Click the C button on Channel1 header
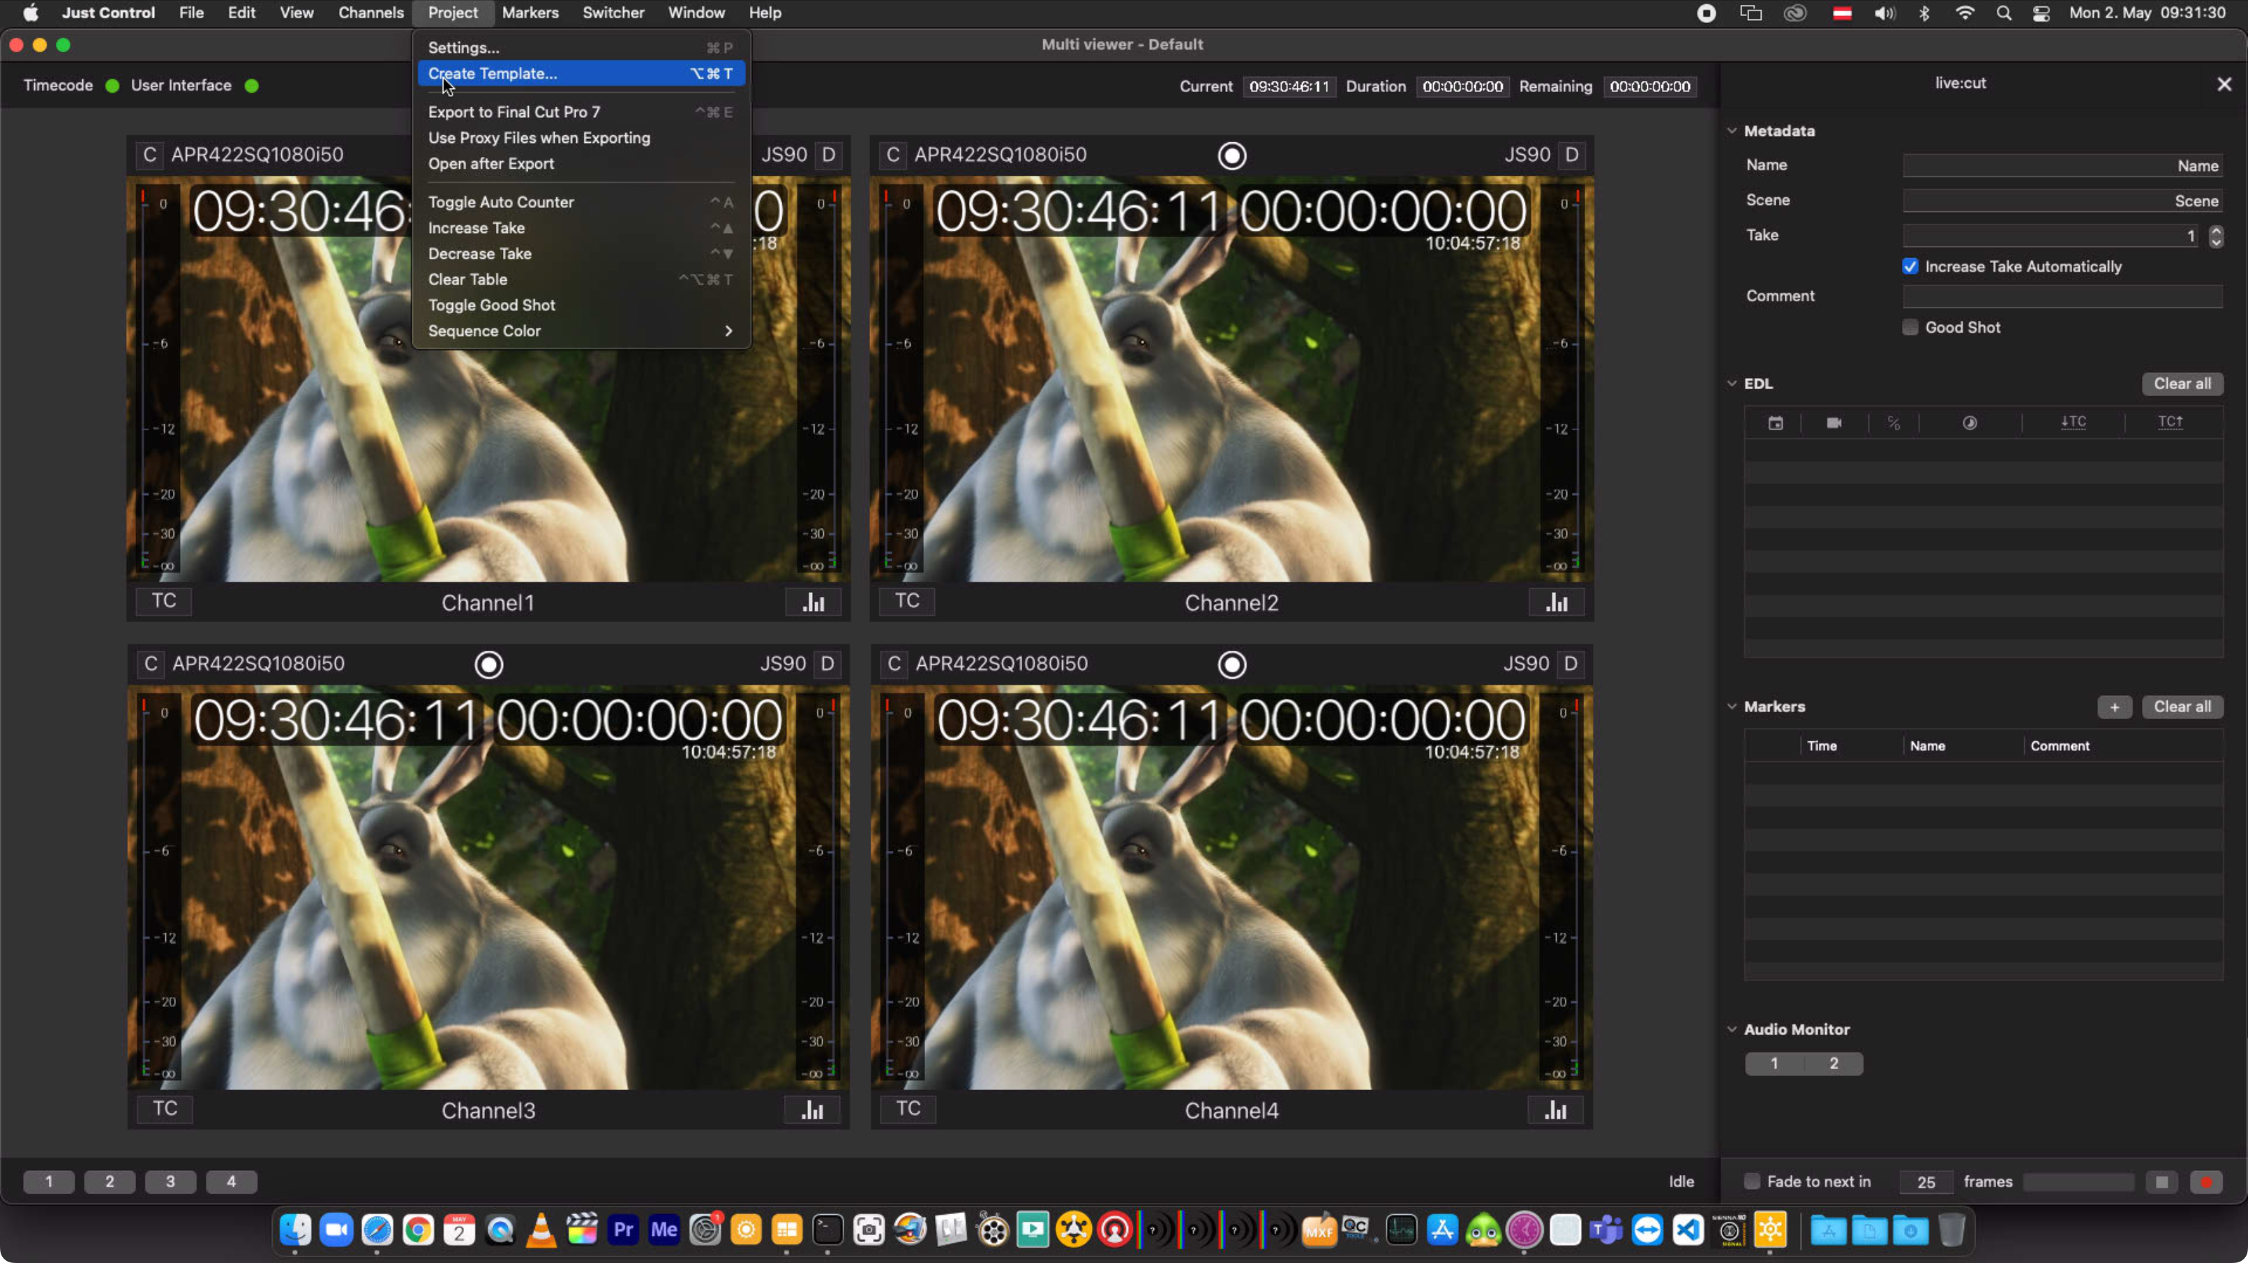 150,156
